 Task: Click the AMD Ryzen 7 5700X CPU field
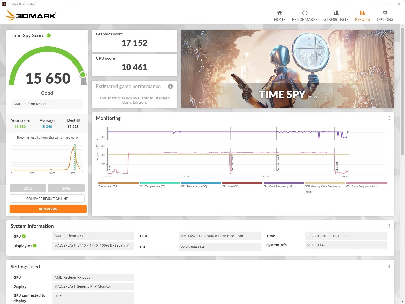[x=220, y=236]
